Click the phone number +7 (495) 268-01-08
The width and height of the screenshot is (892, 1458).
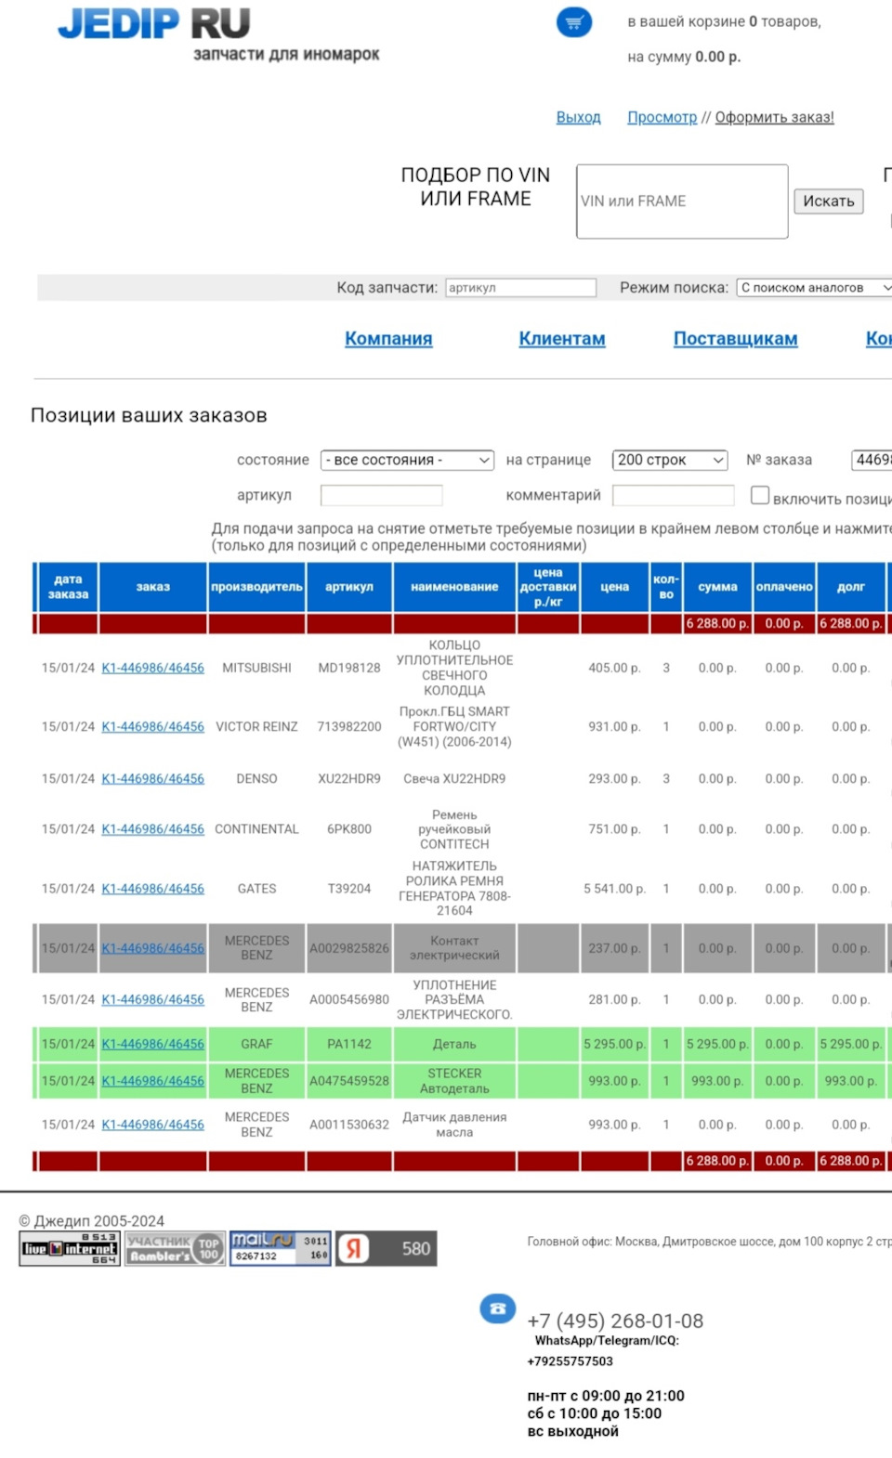(x=615, y=1321)
